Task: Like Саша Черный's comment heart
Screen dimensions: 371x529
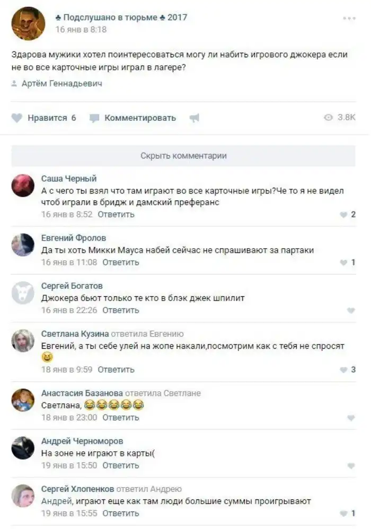Action: tap(343, 215)
